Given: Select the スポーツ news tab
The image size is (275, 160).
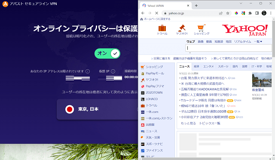Looking at the screenshot, I should 223,66.
